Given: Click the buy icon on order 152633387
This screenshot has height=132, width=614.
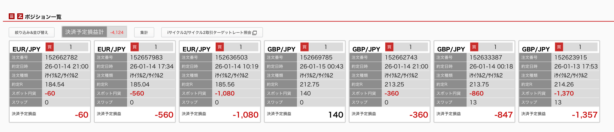Looking at the screenshot, I should tap(474, 47).
